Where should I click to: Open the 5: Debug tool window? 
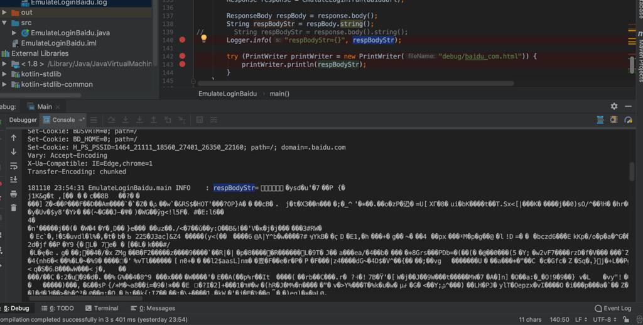coord(15,308)
